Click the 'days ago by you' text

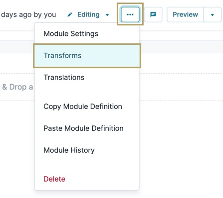(28, 15)
